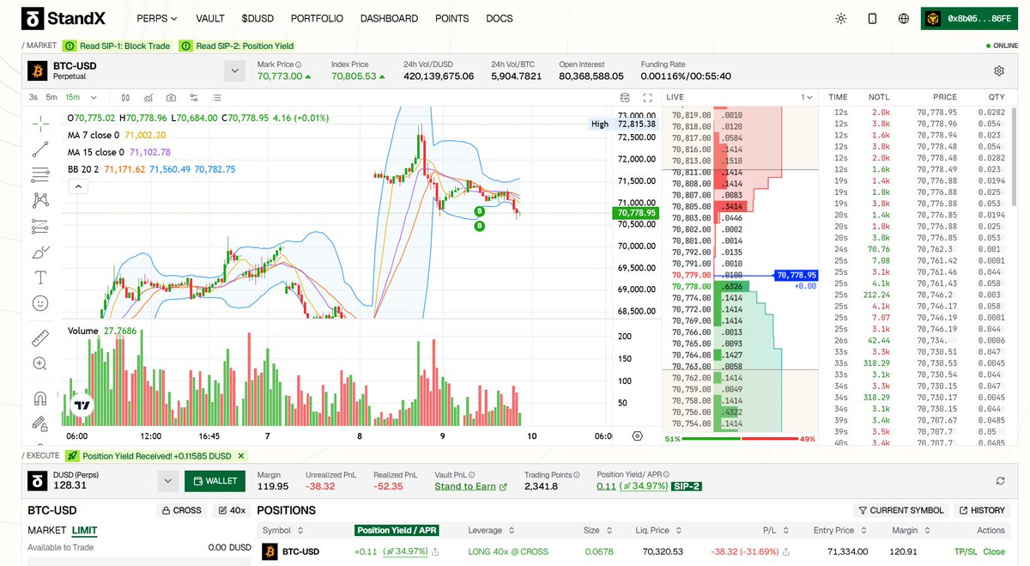
Task: Refresh the account summary
Action: point(1000,482)
